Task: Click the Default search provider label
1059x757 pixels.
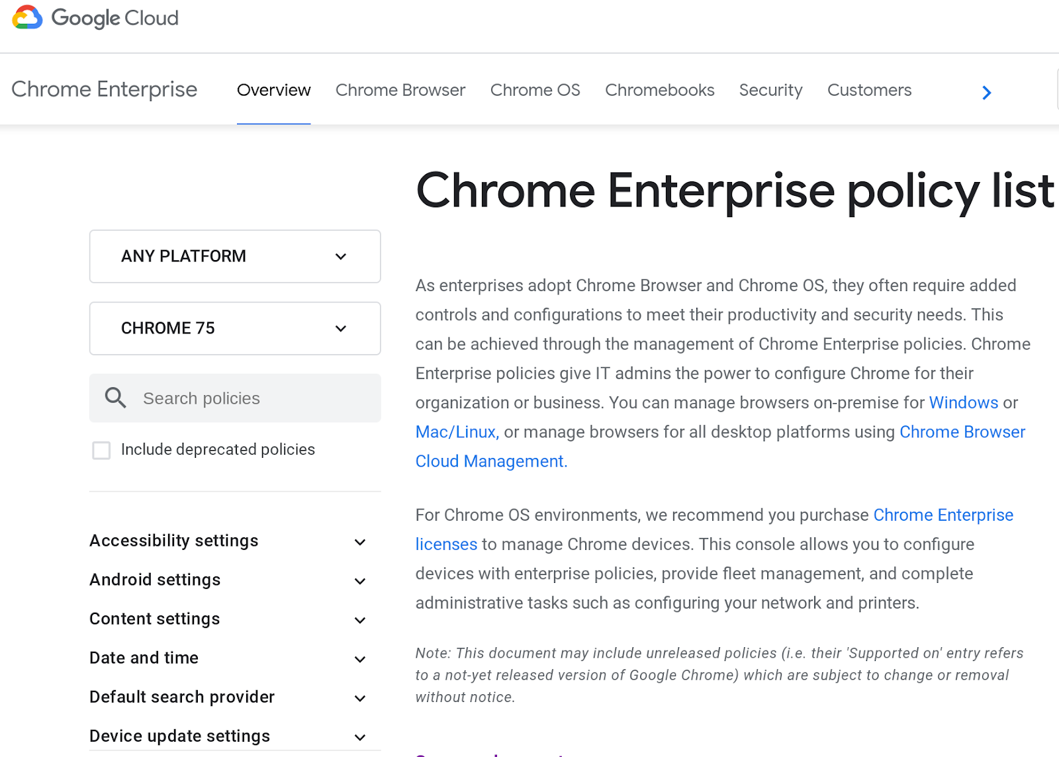Action: (182, 697)
